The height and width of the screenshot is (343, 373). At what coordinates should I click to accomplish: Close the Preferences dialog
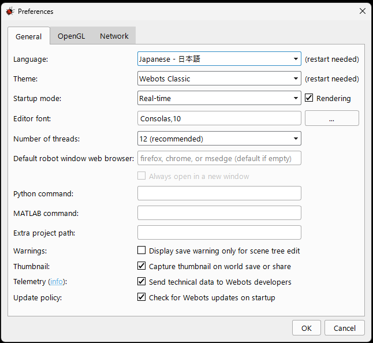tap(362, 11)
